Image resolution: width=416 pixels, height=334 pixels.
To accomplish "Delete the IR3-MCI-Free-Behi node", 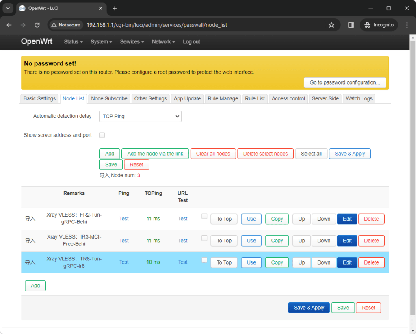I will point(371,241).
